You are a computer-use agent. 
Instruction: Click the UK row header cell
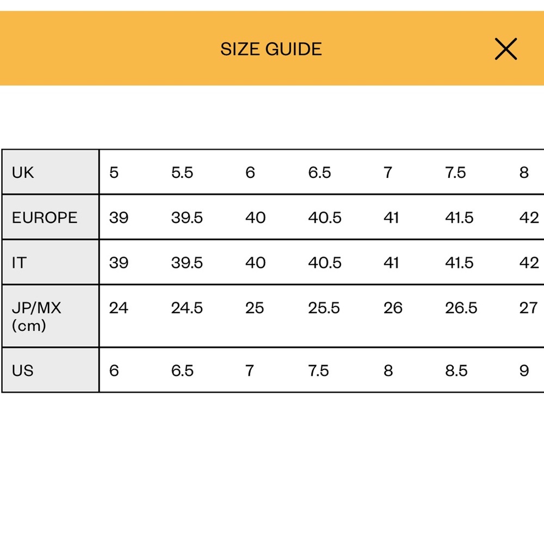[51, 172]
